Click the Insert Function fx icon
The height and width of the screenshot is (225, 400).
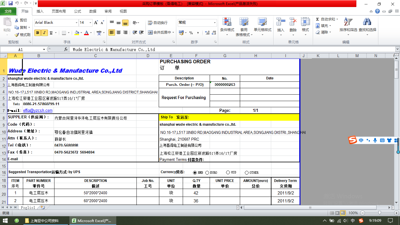tap(66, 50)
